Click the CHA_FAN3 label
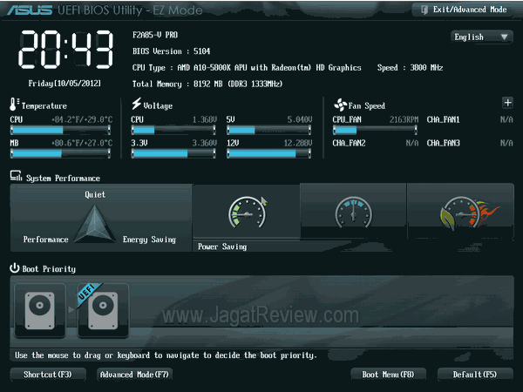 (x=443, y=144)
